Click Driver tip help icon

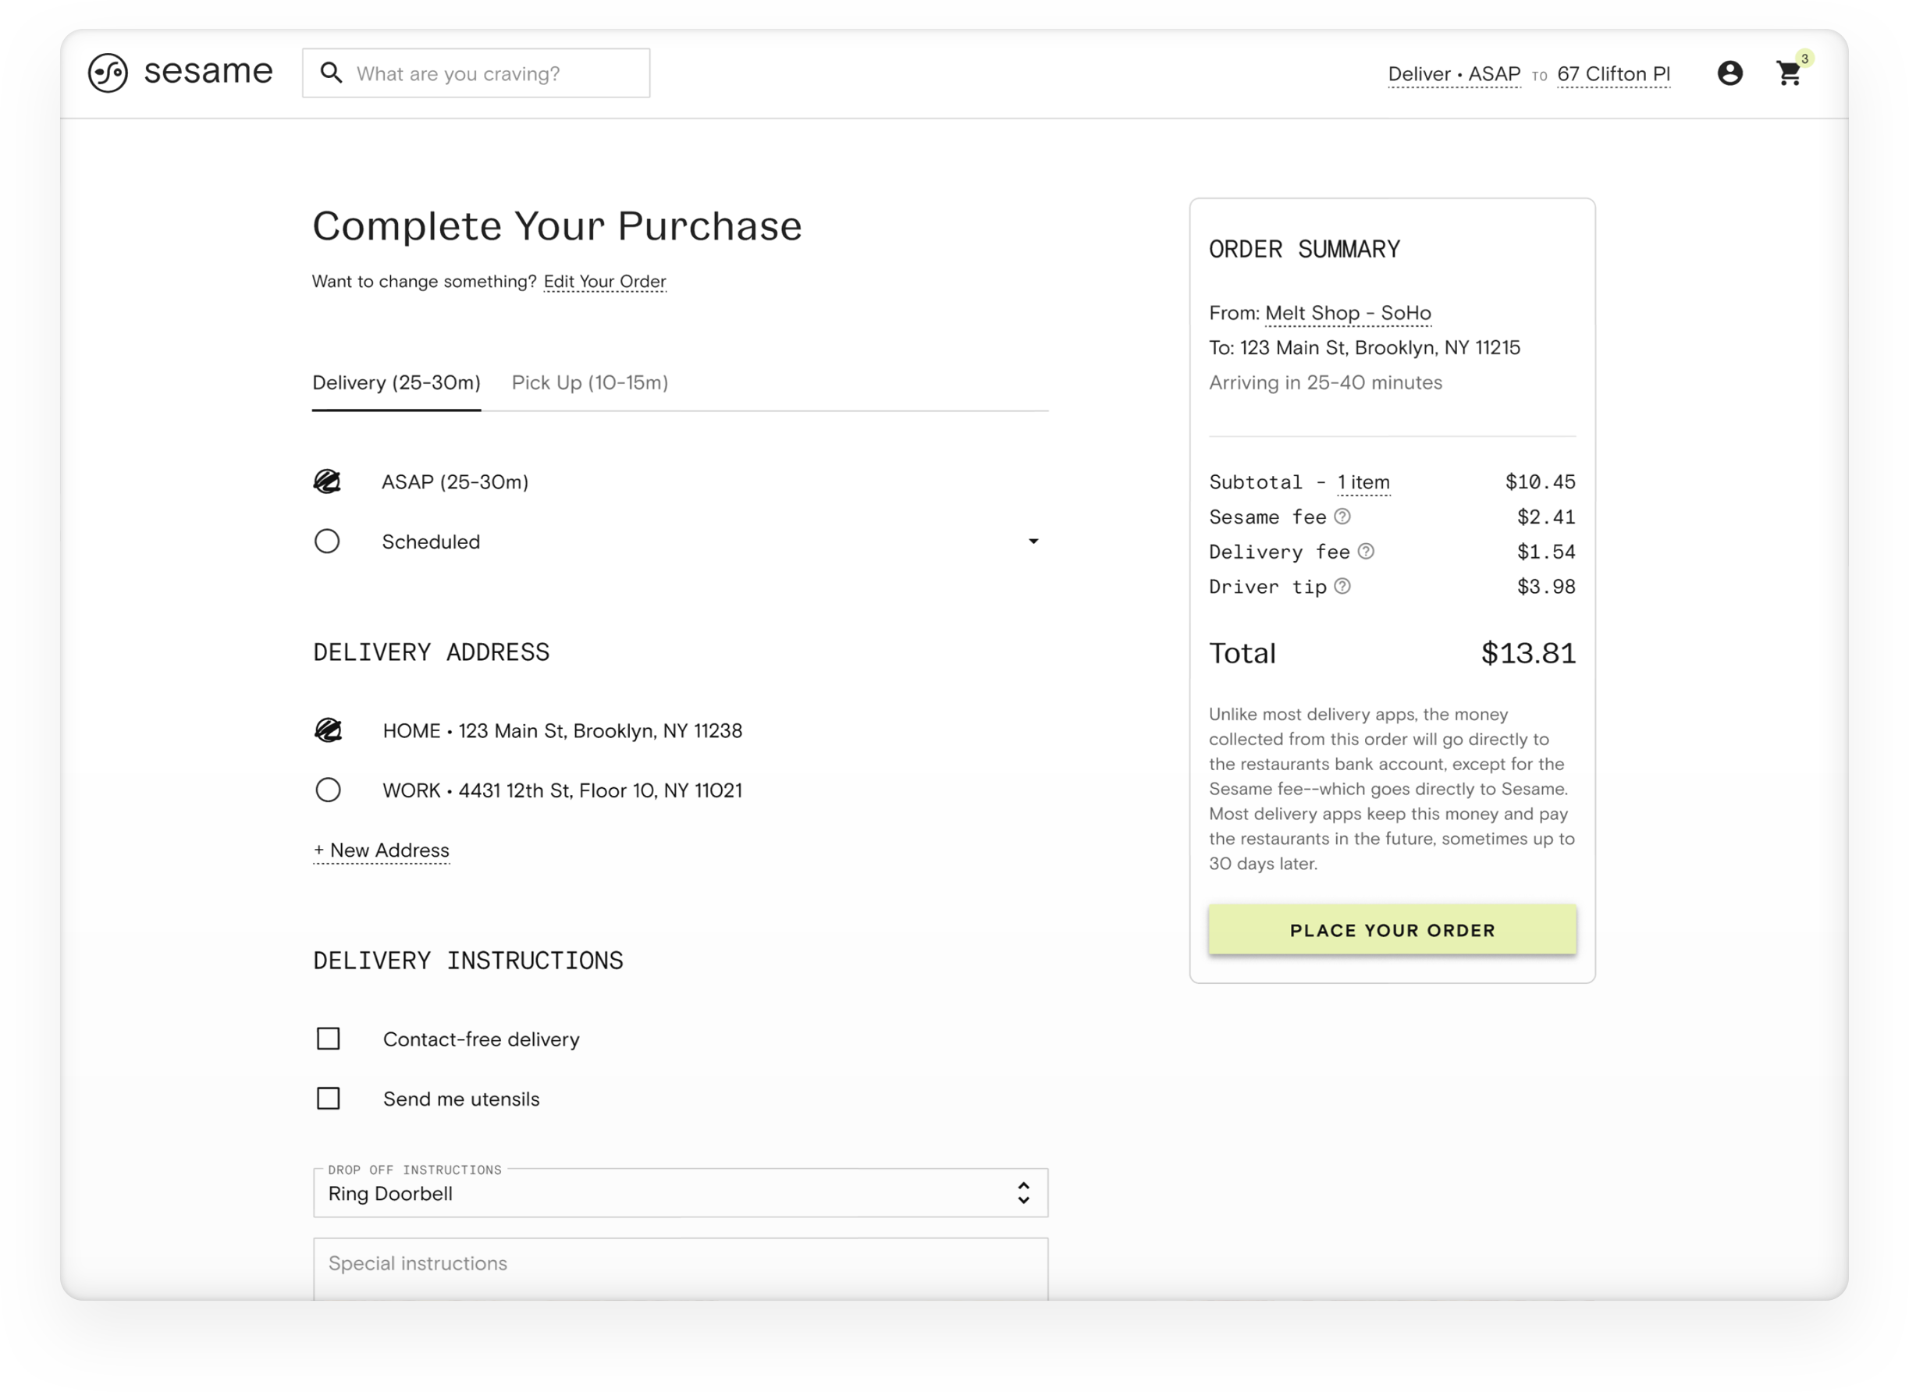click(1342, 587)
